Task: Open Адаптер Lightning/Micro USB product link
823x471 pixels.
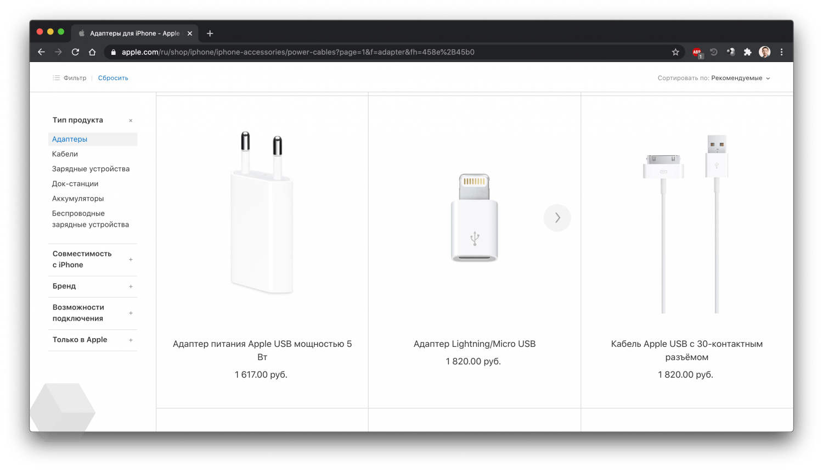Action: pyautogui.click(x=475, y=344)
